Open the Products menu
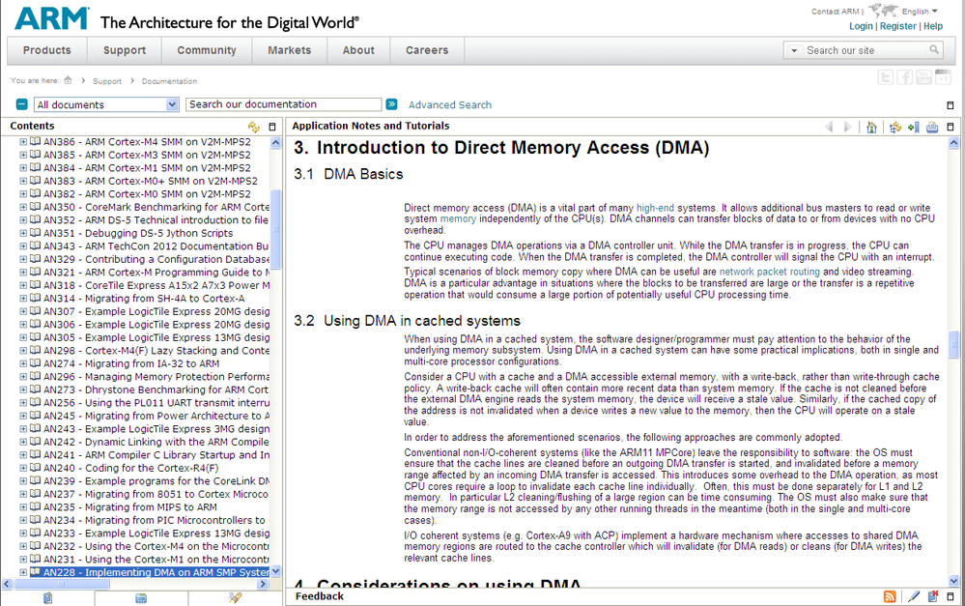The height and width of the screenshot is (606, 965). tap(46, 50)
